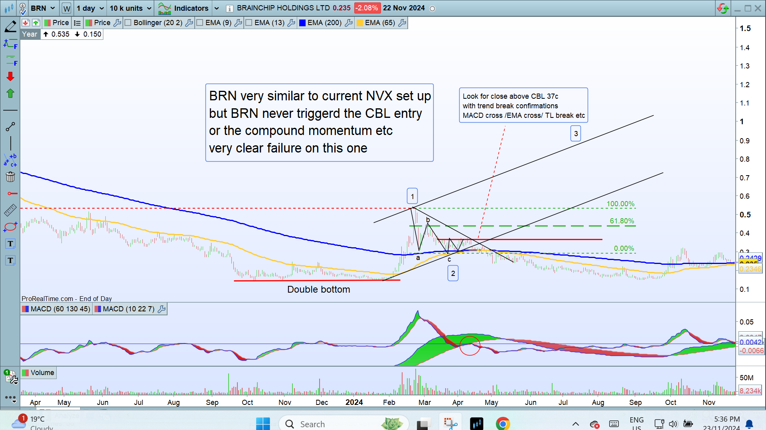
Task: Click the Double bottom text label
Action: pyautogui.click(x=319, y=289)
